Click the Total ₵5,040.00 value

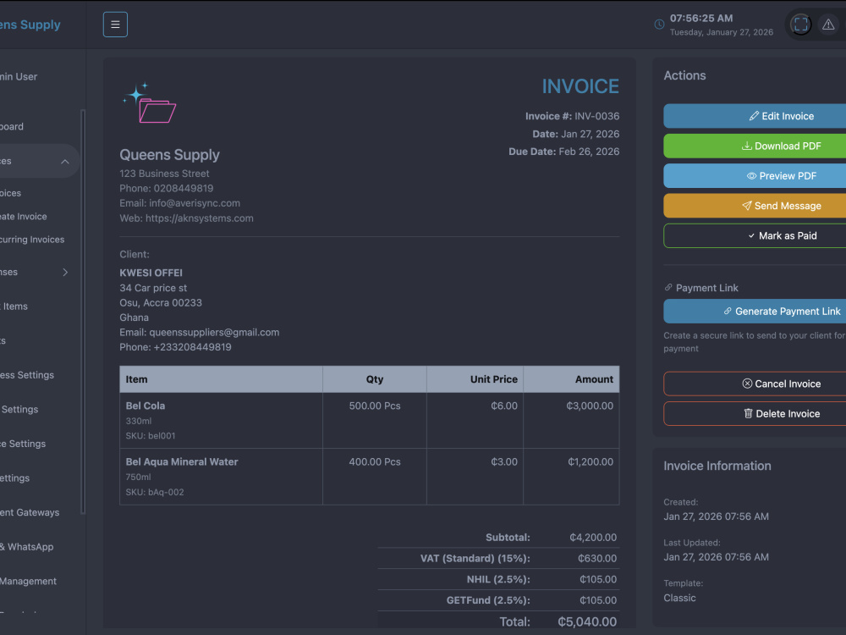(x=587, y=622)
